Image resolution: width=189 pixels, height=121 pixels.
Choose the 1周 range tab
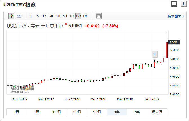37,112
